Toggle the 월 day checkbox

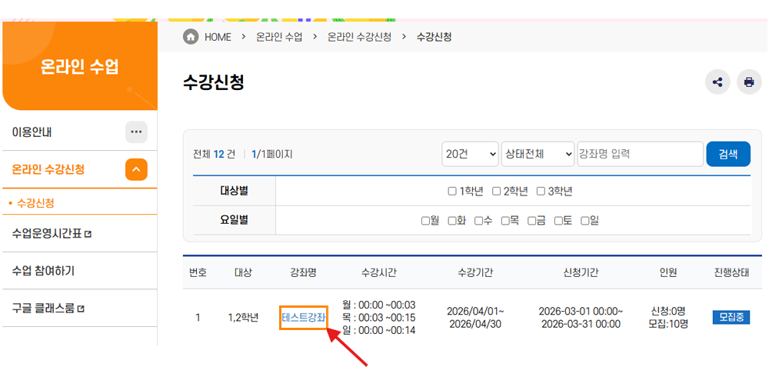click(x=426, y=222)
